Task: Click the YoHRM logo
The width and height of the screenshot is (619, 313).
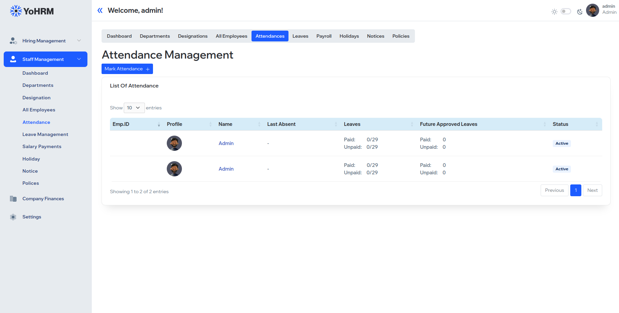Action: (x=32, y=11)
